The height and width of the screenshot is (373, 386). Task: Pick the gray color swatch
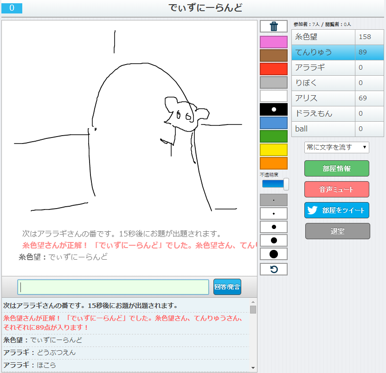pos(274,82)
